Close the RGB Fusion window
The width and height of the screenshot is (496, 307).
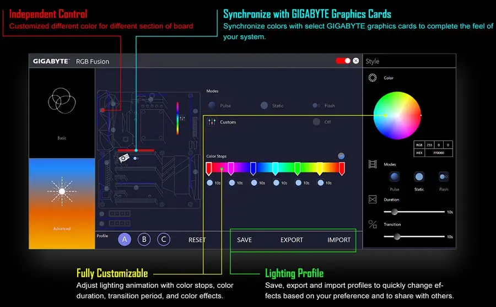(x=356, y=61)
